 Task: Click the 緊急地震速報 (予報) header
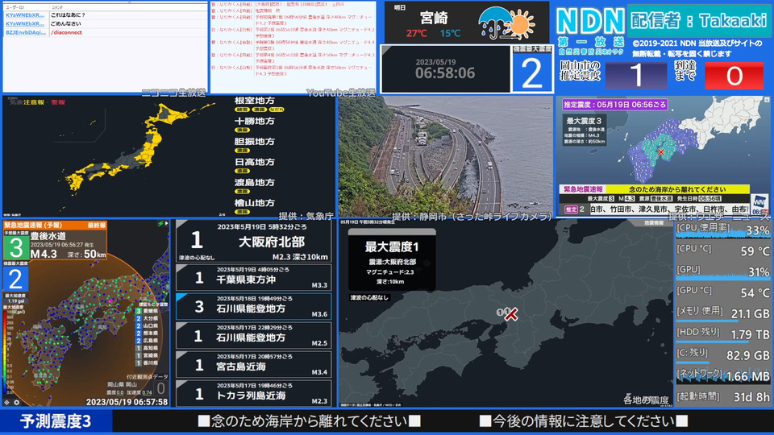pos(33,225)
